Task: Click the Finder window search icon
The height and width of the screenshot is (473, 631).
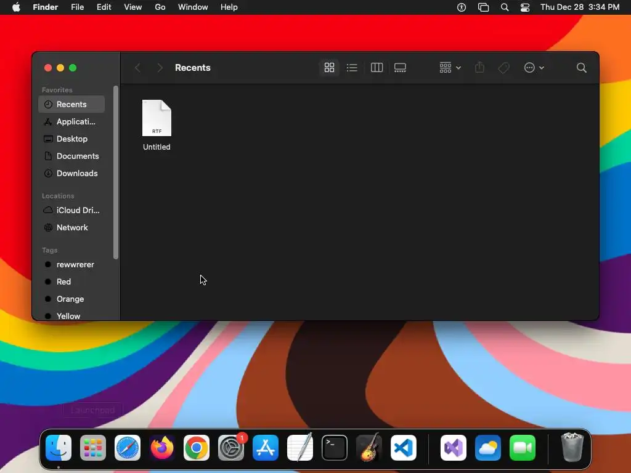Action: [582, 68]
